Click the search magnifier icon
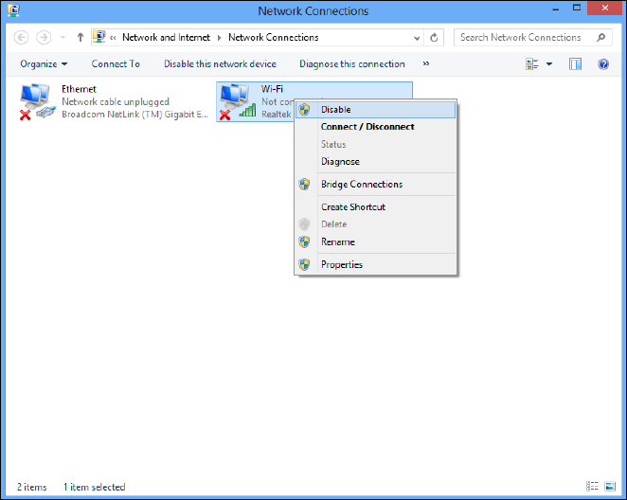This screenshot has height=500, width=627. pyautogui.click(x=601, y=38)
